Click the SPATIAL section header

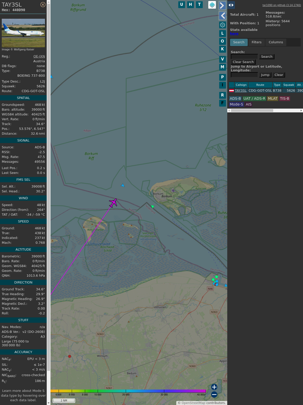coord(23,98)
